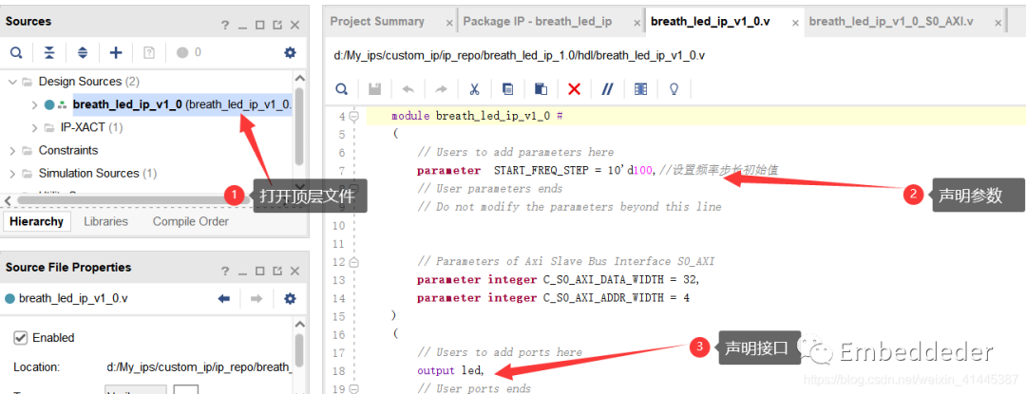Toggle line comments with the // icon

pos(607,89)
